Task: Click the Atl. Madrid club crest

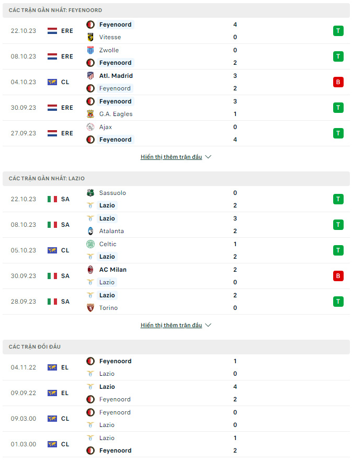Action: coord(90,76)
